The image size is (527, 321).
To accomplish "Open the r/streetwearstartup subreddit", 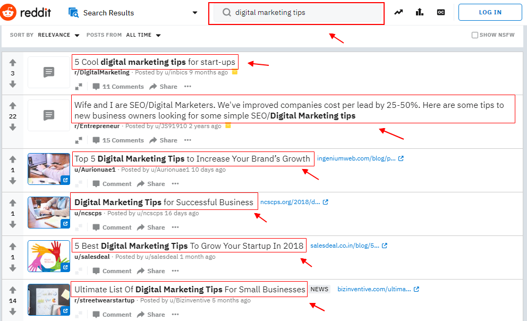I will (x=105, y=300).
